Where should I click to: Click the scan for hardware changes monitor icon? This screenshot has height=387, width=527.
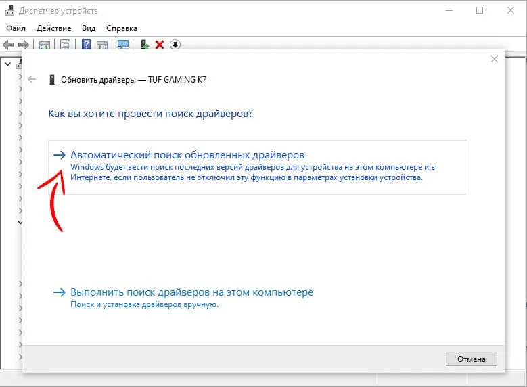(123, 45)
